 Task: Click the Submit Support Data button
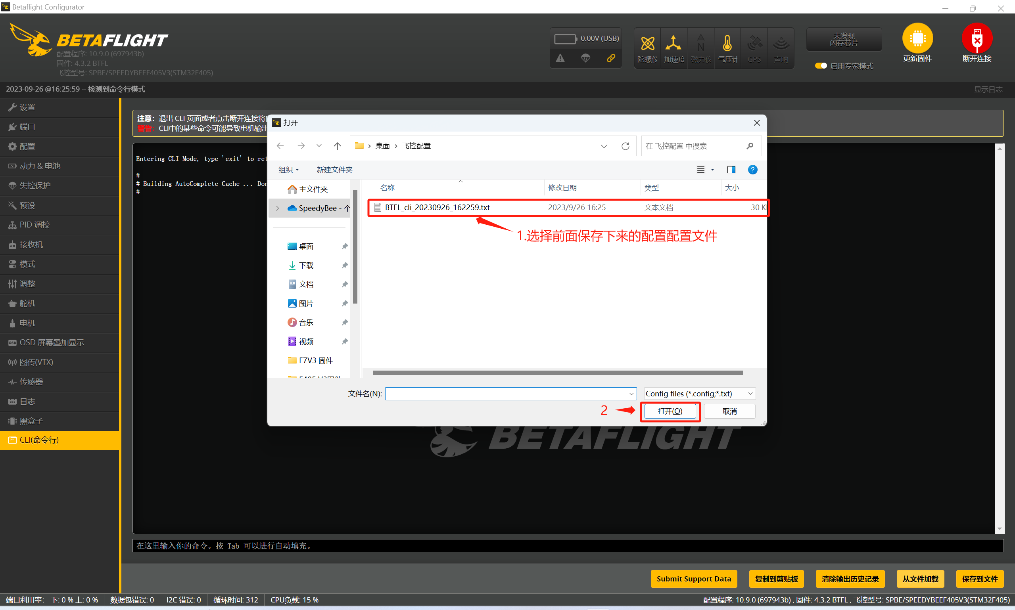click(x=693, y=579)
